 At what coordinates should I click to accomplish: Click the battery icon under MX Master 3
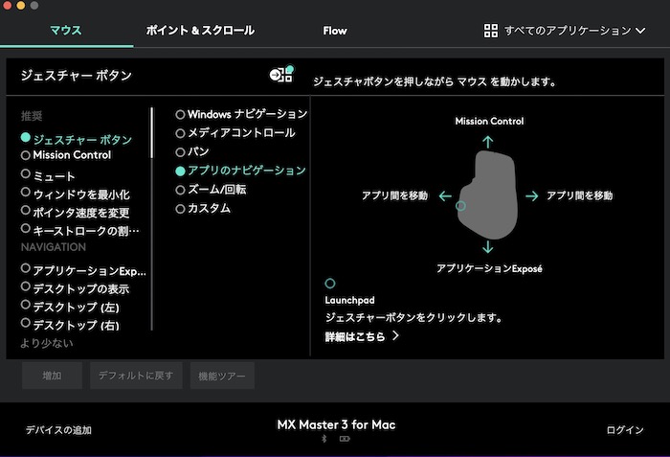click(x=345, y=439)
